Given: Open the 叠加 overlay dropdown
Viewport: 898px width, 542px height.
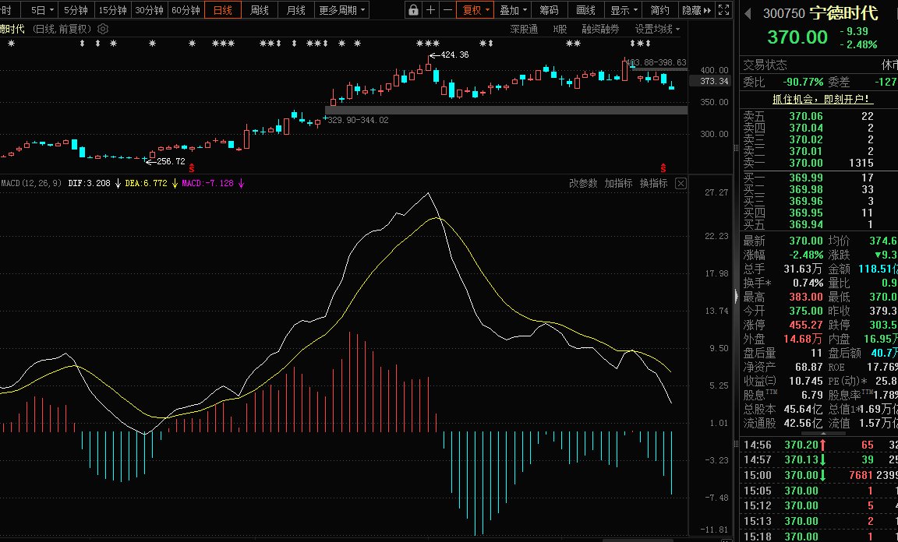Looking at the screenshot, I should tap(513, 9).
